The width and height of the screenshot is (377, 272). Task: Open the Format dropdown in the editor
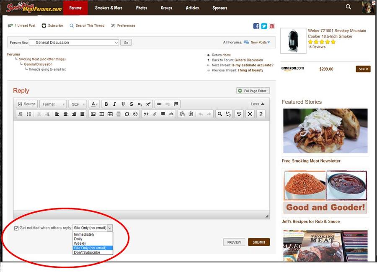53,104
